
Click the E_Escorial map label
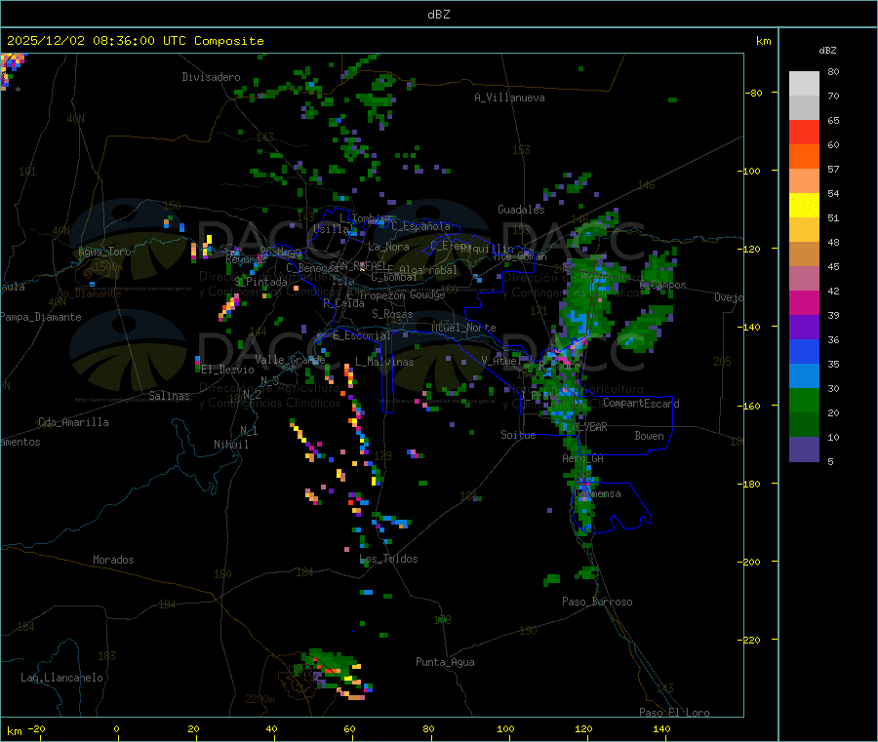(x=362, y=335)
